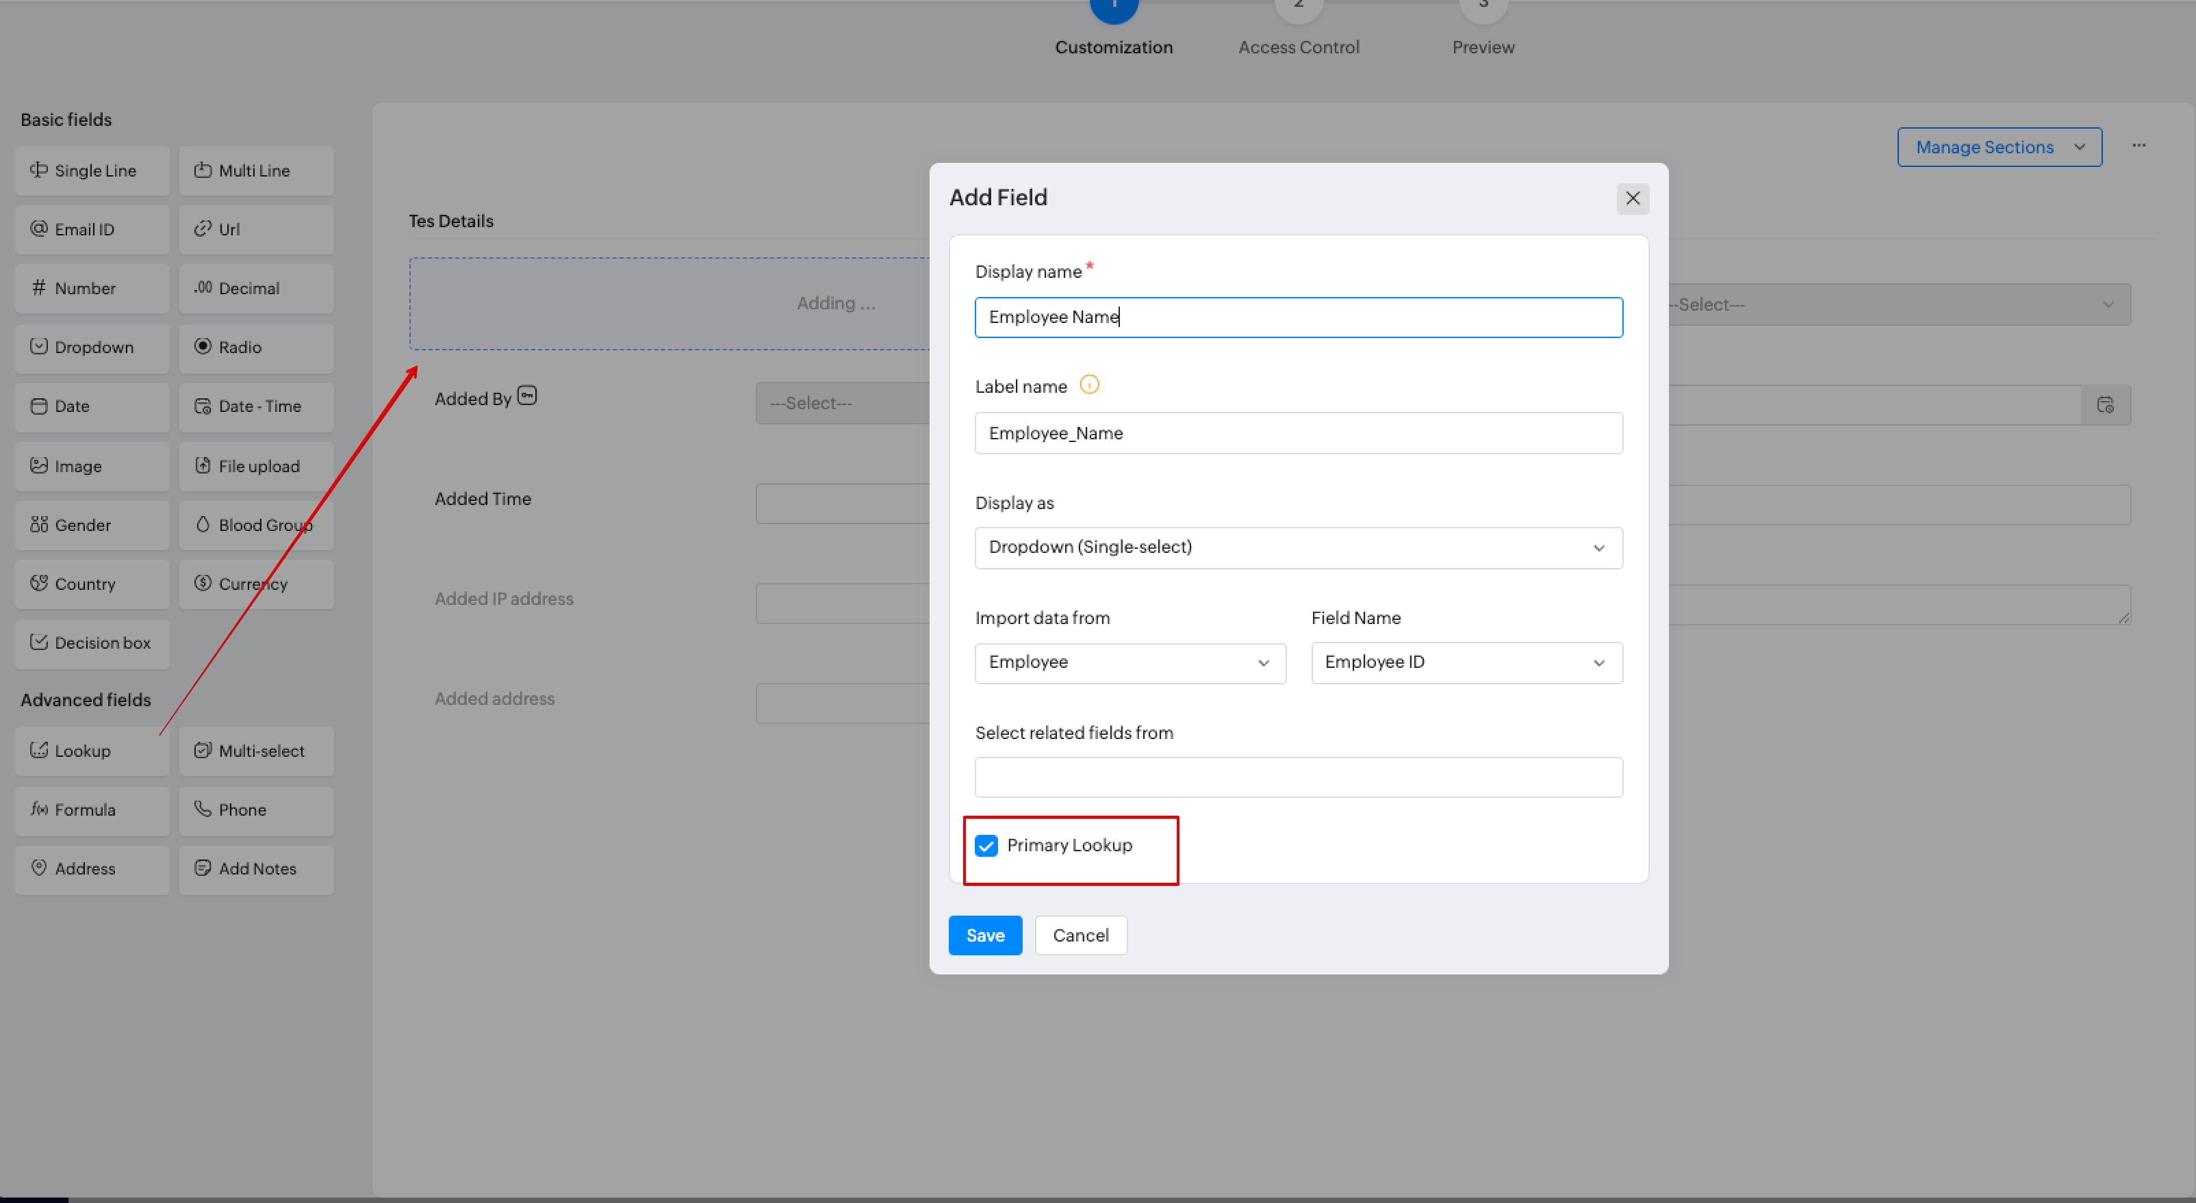Choose the File upload field
This screenshot has width=2196, height=1203.
(x=257, y=466)
